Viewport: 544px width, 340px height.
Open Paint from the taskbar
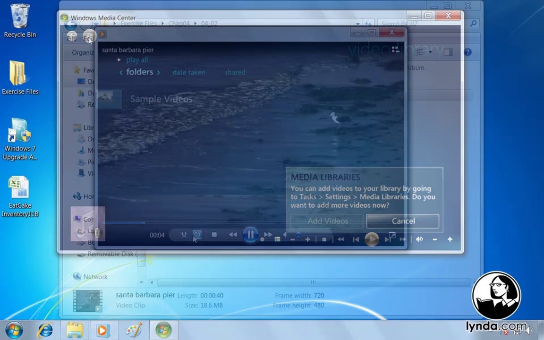point(134,330)
